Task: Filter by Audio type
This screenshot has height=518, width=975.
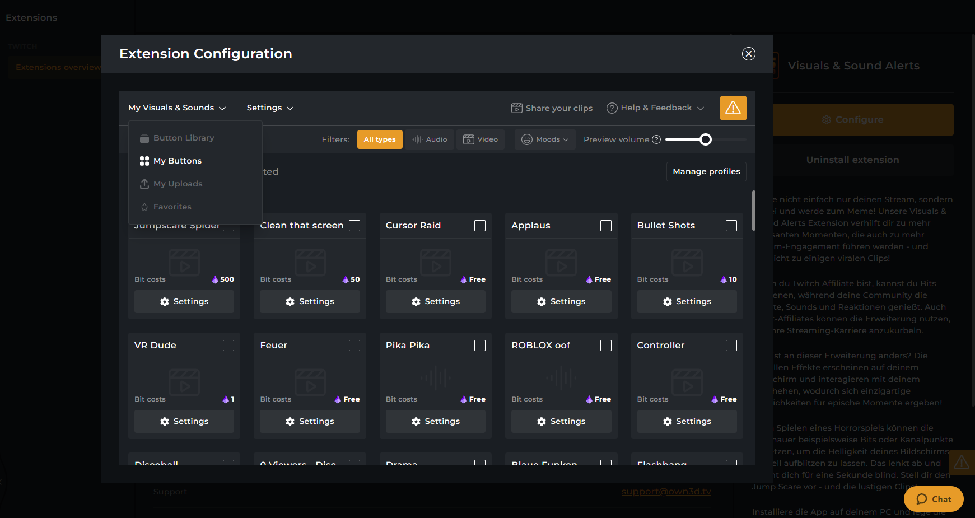Action: pos(430,139)
